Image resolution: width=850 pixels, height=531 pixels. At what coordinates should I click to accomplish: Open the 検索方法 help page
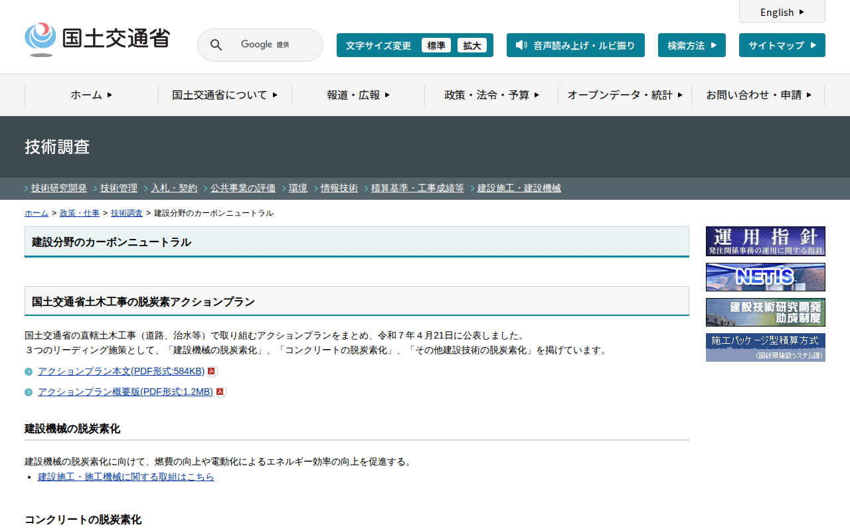pyautogui.click(x=692, y=45)
